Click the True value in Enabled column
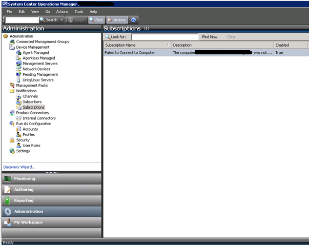309x245 pixels. click(x=279, y=53)
